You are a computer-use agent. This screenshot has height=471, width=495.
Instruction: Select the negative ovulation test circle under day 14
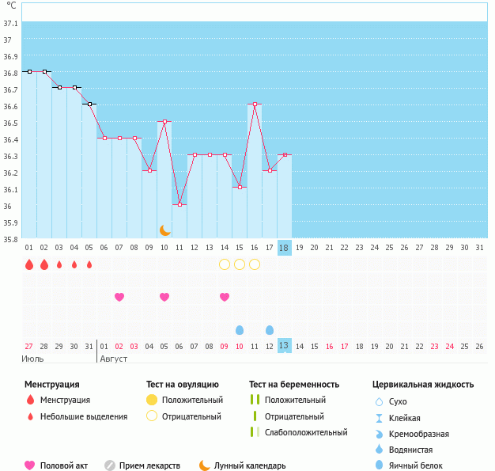click(225, 264)
